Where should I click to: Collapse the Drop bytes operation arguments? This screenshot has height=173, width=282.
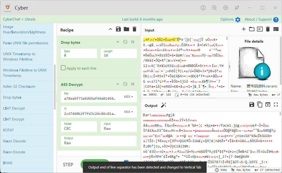tap(118, 42)
